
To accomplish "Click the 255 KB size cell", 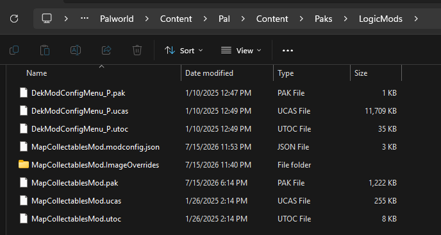I will [x=385, y=201].
